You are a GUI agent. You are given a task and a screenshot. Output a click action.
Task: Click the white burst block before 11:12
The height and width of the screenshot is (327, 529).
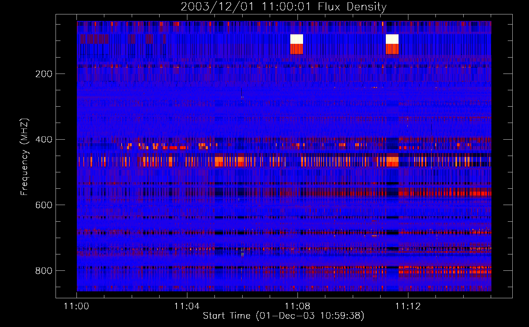tap(392, 39)
